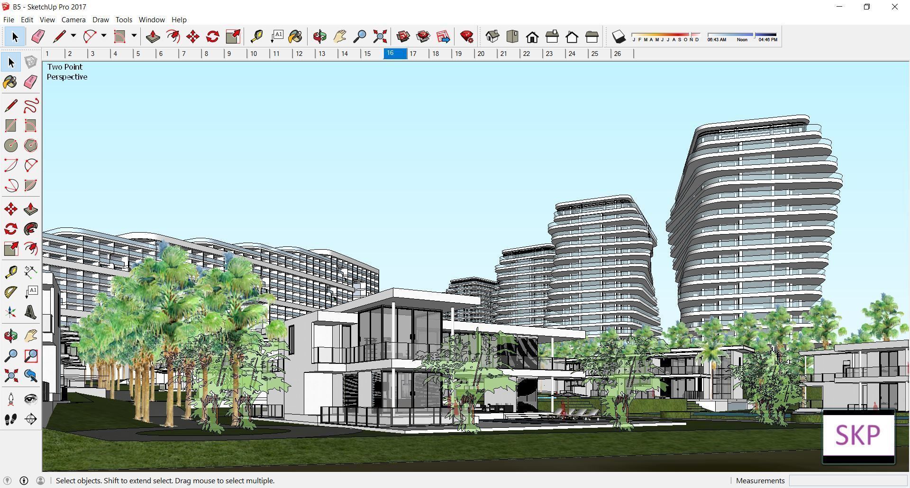Open the Draw menu
Image resolution: width=910 pixels, height=488 pixels.
[100, 19]
